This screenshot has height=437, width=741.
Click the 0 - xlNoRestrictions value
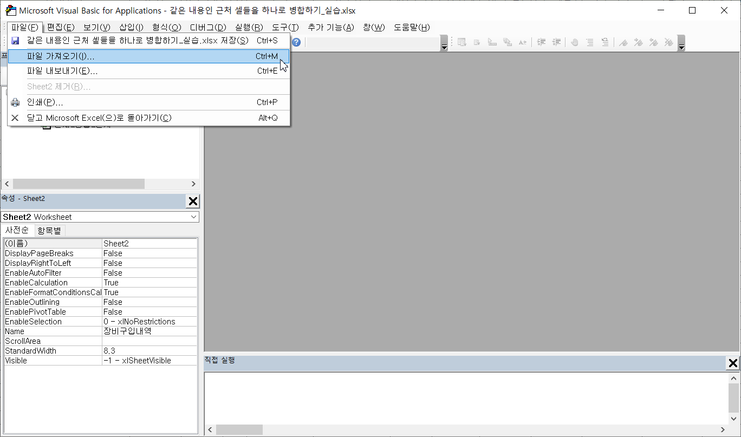(149, 321)
